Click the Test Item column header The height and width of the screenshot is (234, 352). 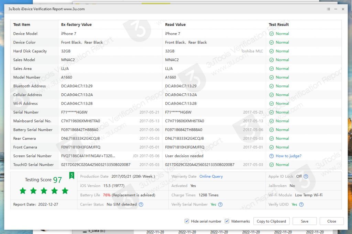(x=22, y=25)
